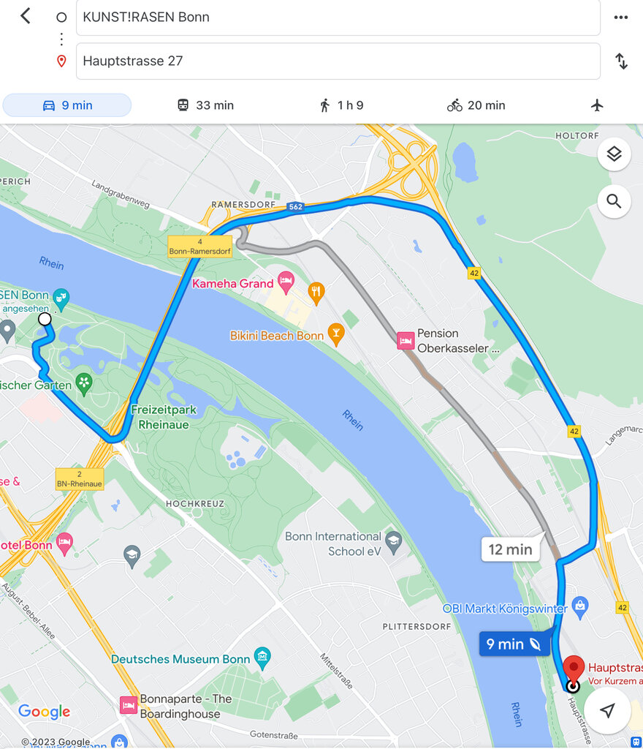The width and height of the screenshot is (643, 749).
Task: Tap the Deutsches Museum Bonn marker
Action: point(262,658)
